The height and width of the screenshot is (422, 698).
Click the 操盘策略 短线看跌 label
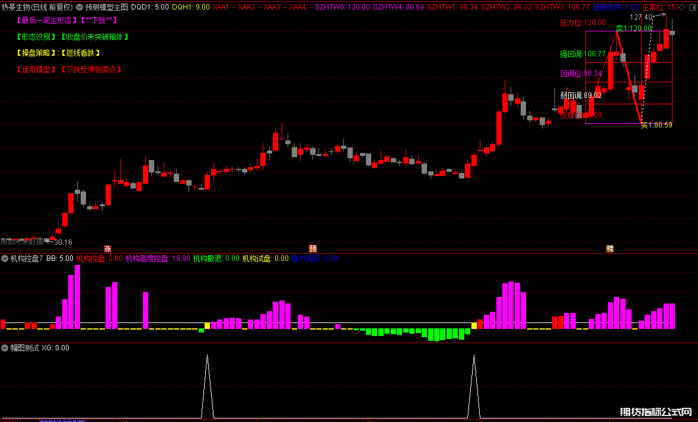pos(58,53)
